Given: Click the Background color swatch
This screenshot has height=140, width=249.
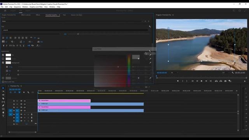Looking at the screenshot, I should [x=8, y=63].
